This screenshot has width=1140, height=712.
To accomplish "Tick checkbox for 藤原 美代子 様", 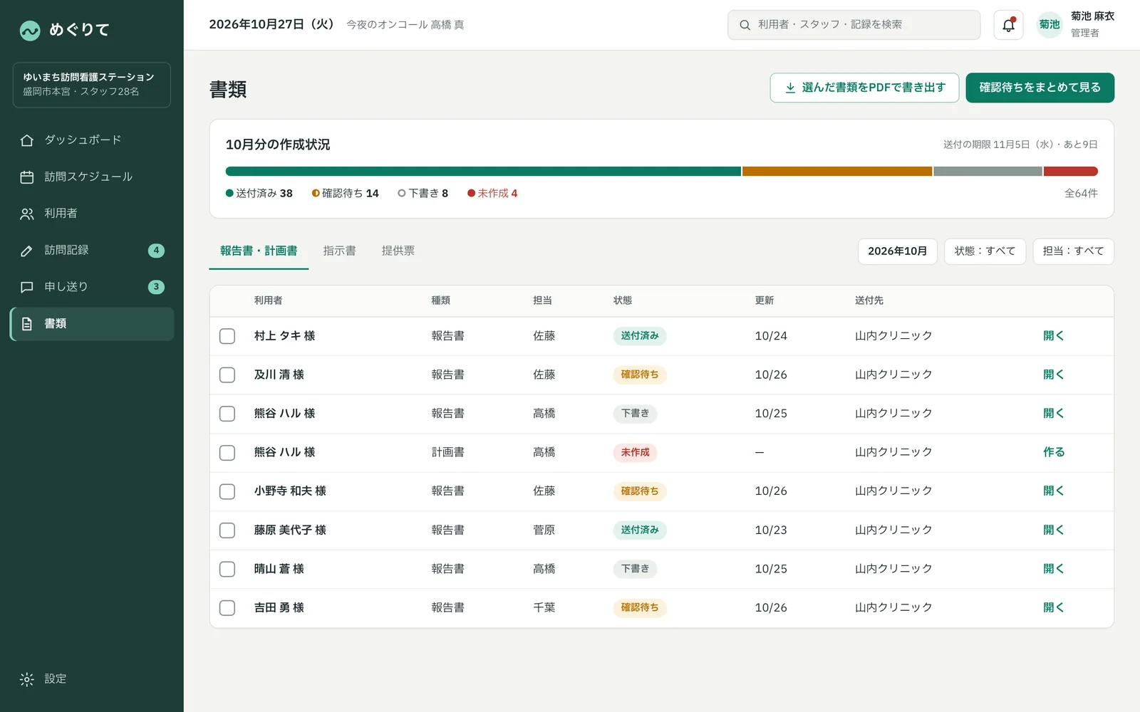I will [227, 530].
